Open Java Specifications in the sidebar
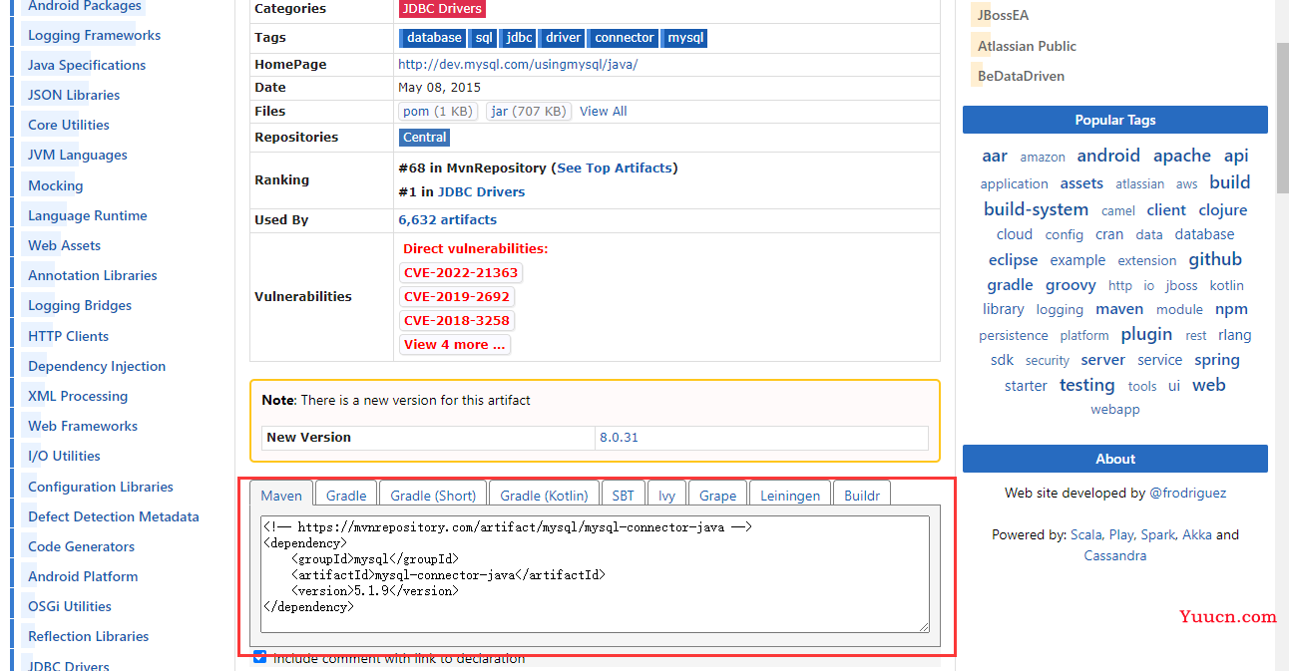The height and width of the screenshot is (671, 1289). click(x=87, y=65)
